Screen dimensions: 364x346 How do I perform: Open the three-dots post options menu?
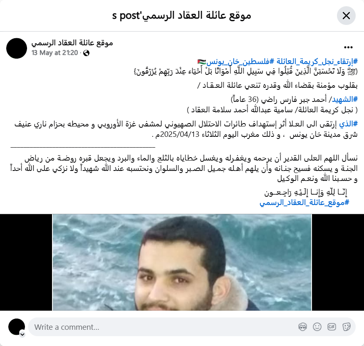click(348, 47)
